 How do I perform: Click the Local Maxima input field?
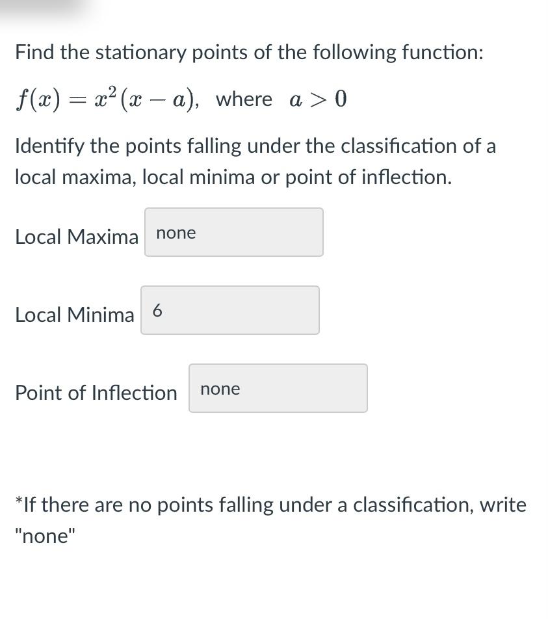point(233,232)
